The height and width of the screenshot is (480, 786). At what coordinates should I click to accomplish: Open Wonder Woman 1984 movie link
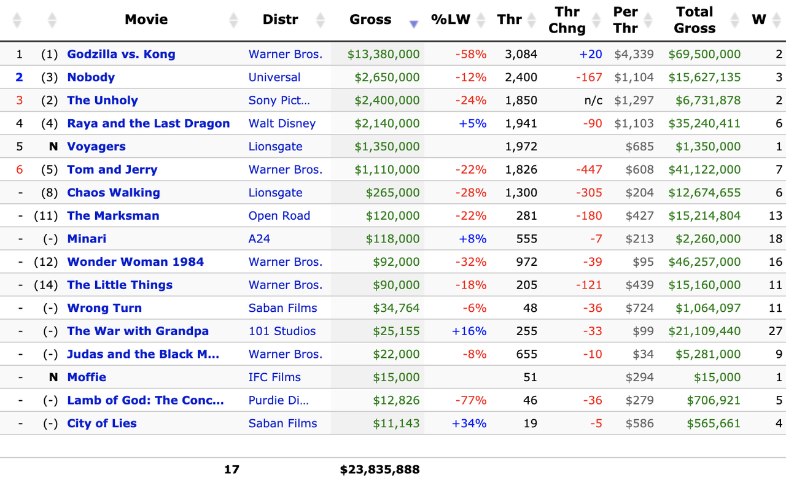[136, 262]
